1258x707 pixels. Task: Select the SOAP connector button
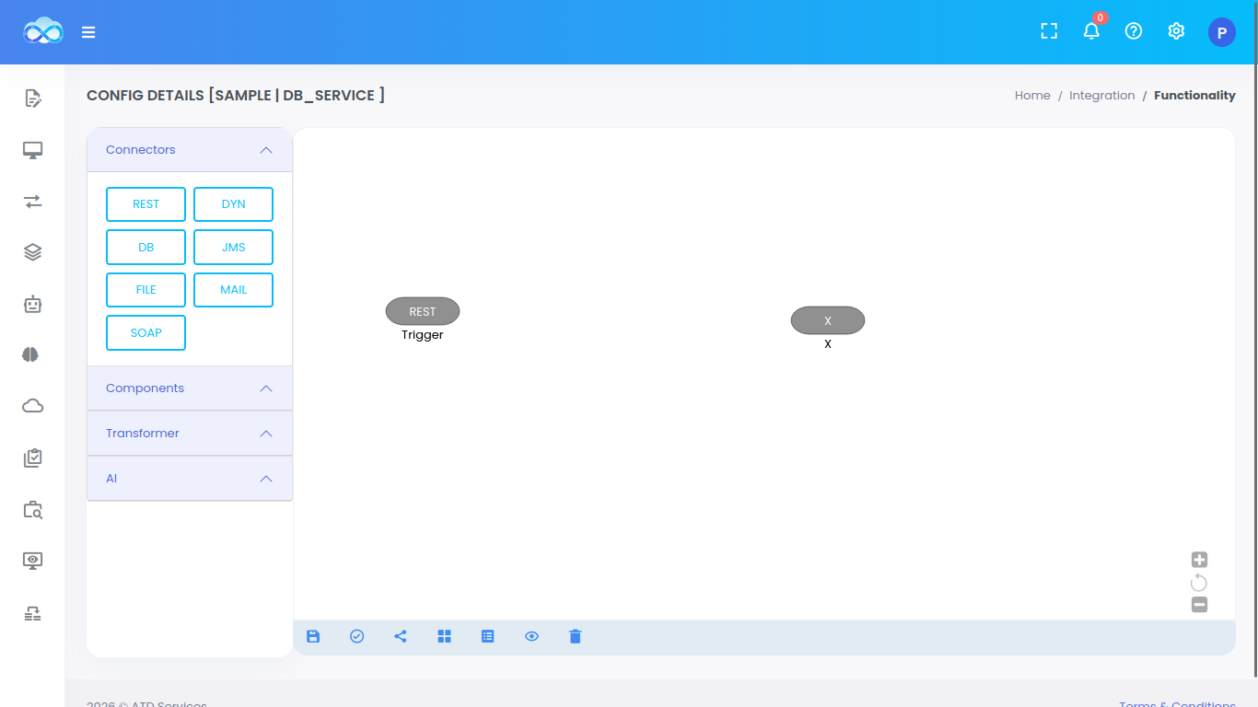tap(146, 333)
